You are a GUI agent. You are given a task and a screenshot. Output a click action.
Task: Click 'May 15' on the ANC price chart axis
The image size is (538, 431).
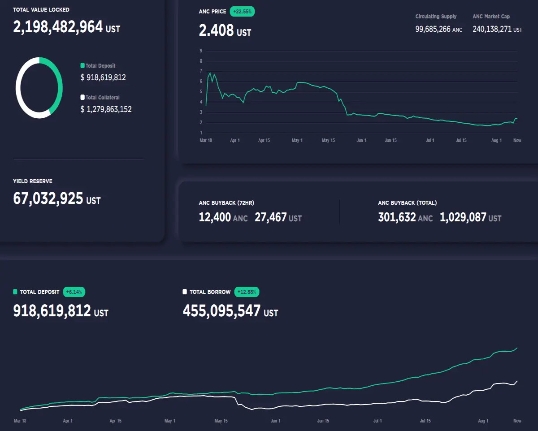pos(329,140)
